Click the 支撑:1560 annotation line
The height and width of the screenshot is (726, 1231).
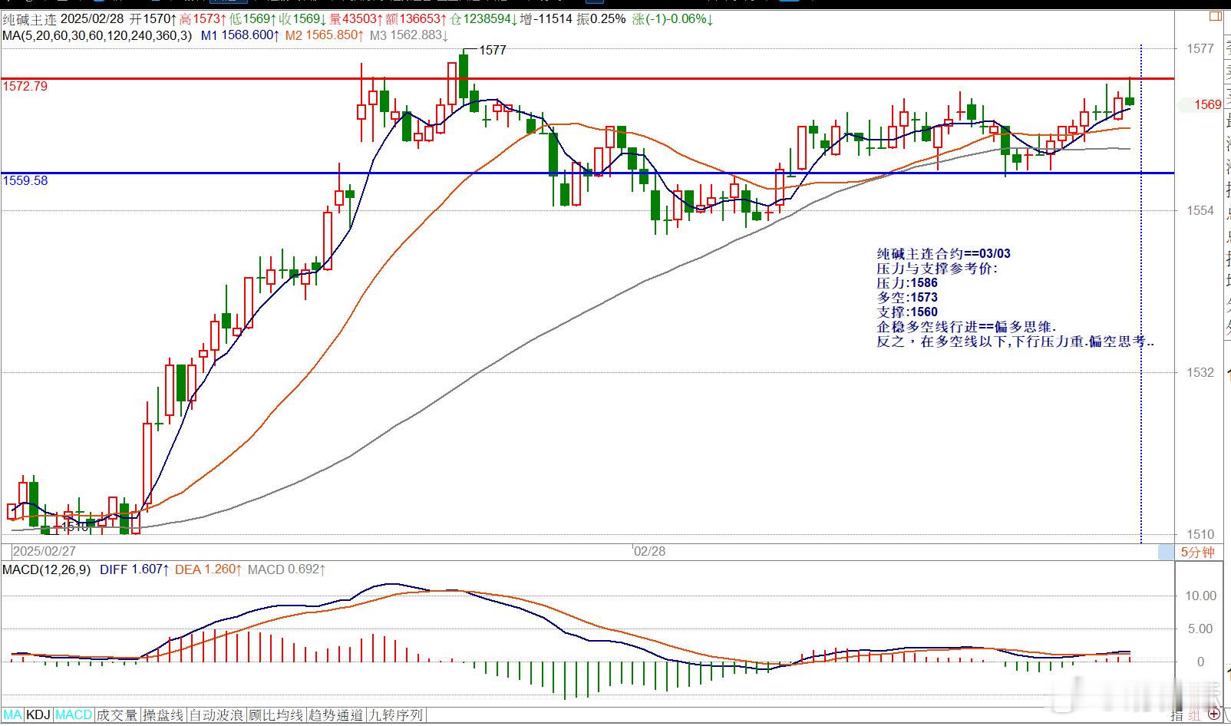coord(907,312)
